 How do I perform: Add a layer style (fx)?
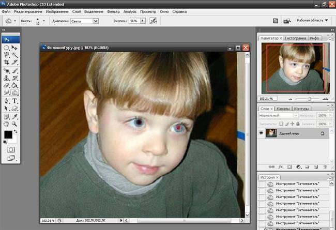click(x=281, y=167)
